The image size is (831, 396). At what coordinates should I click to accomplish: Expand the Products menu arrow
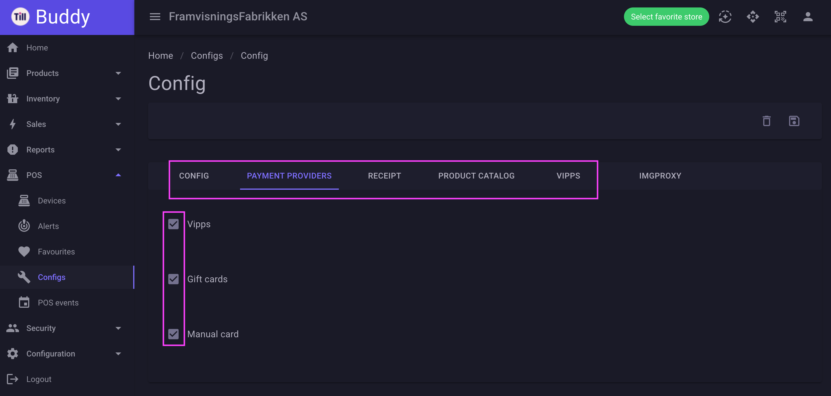tap(118, 73)
